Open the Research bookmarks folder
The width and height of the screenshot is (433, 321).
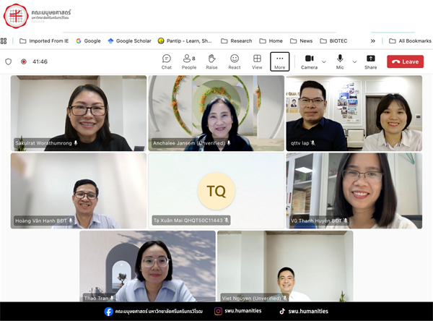pyautogui.click(x=237, y=41)
